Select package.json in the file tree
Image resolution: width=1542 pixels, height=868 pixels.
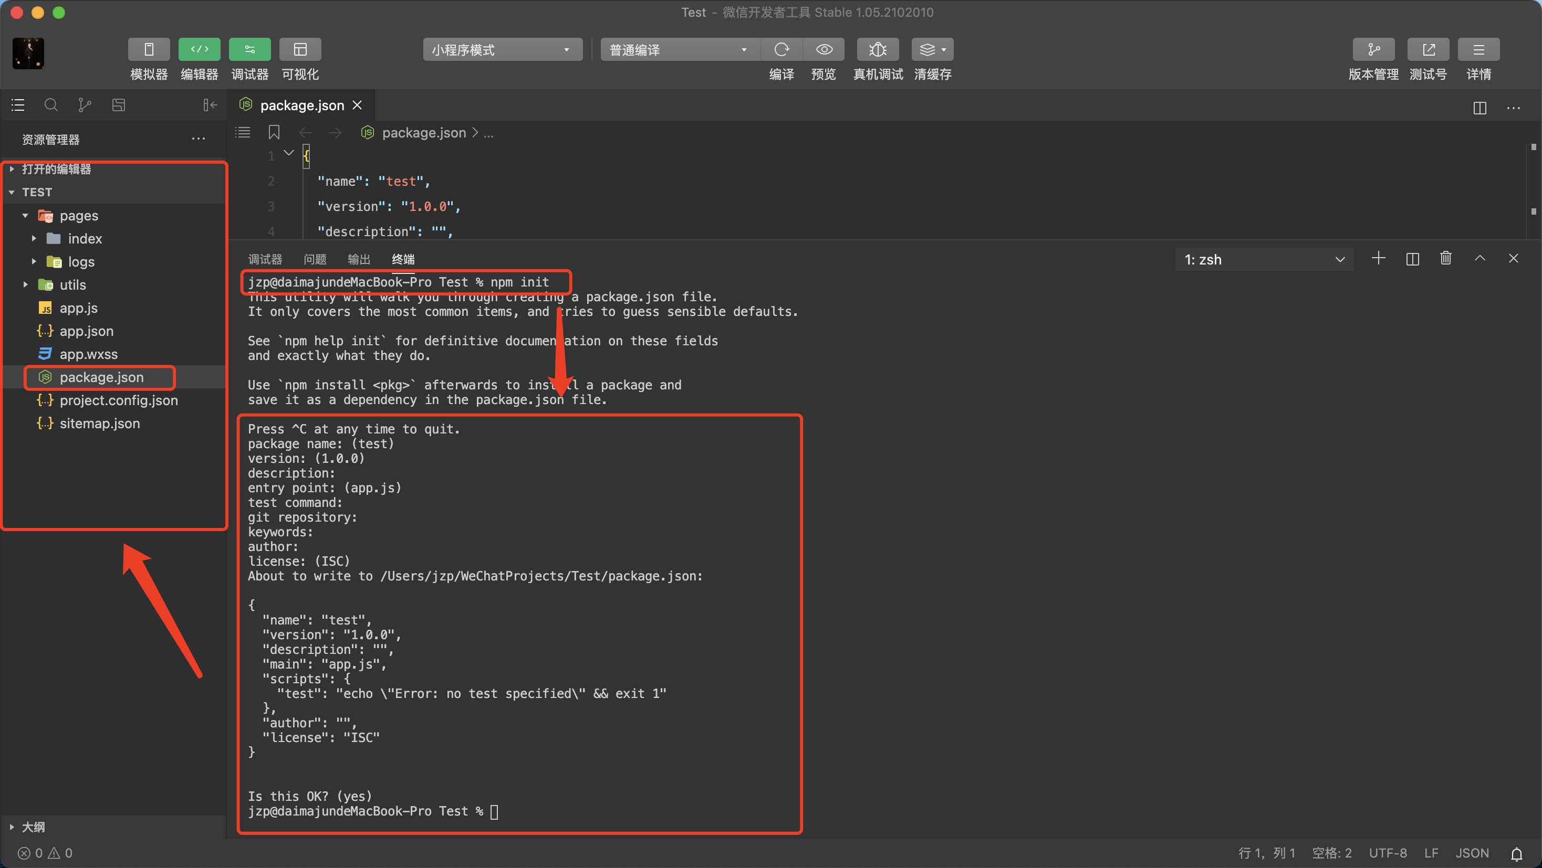(114, 377)
